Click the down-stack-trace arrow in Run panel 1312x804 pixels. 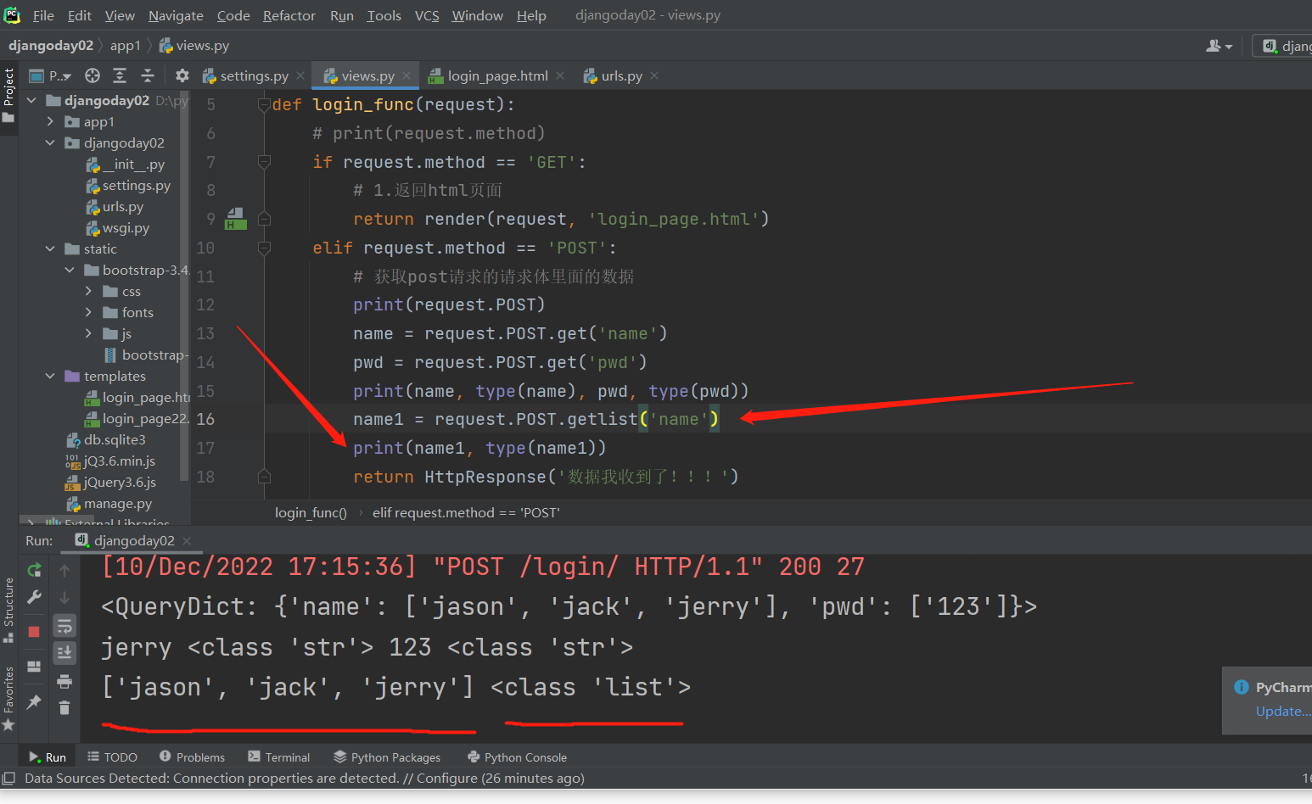[64, 598]
